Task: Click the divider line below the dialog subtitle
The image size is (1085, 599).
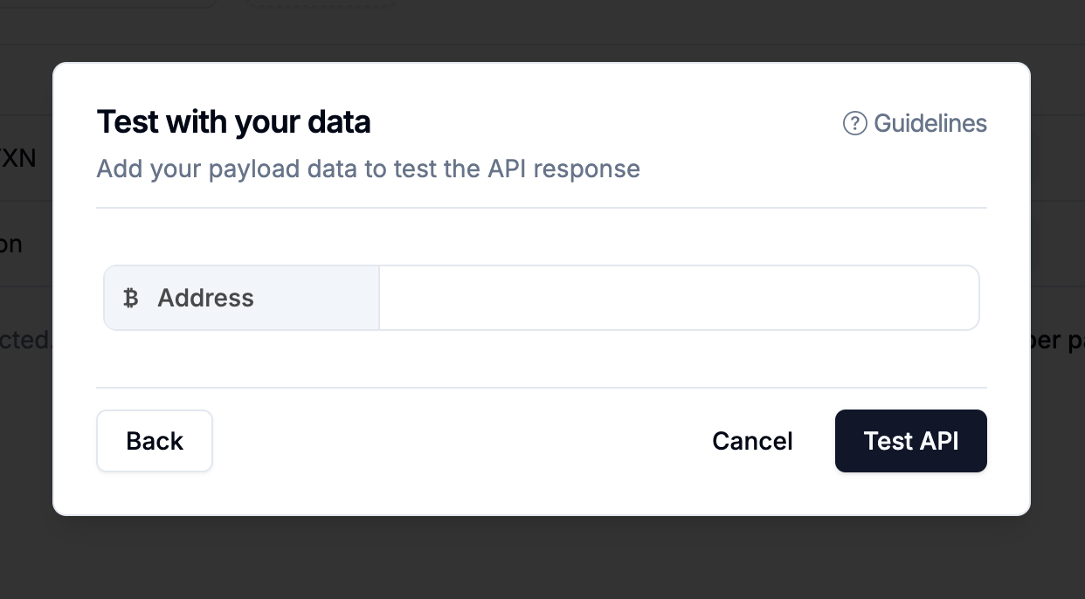Action: [542, 208]
